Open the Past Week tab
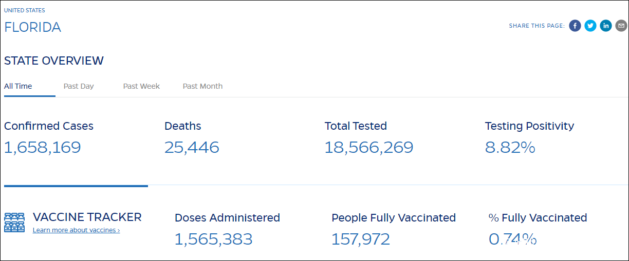629x261 pixels. [141, 86]
